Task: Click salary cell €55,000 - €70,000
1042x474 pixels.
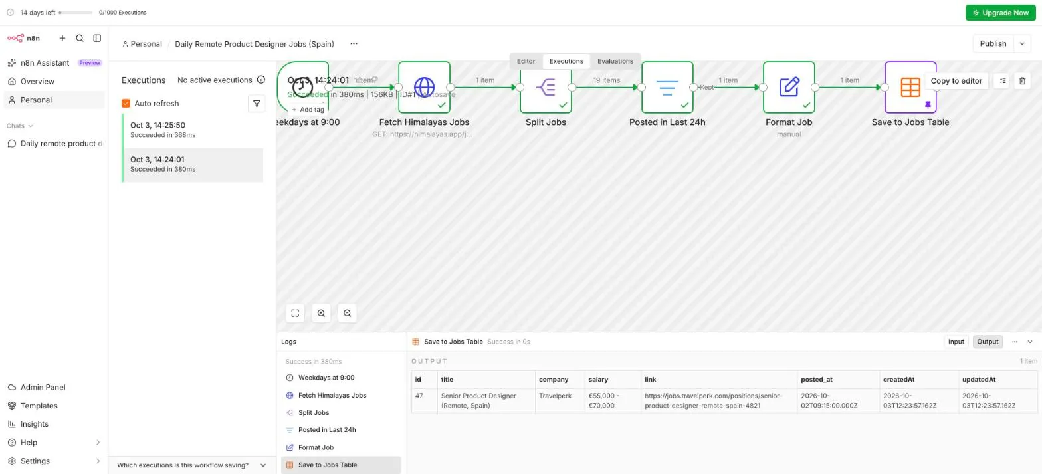Action: pos(613,400)
